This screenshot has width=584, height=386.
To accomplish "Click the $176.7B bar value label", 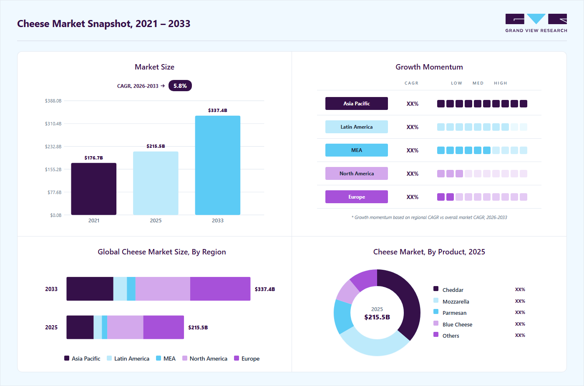I will coord(94,158).
